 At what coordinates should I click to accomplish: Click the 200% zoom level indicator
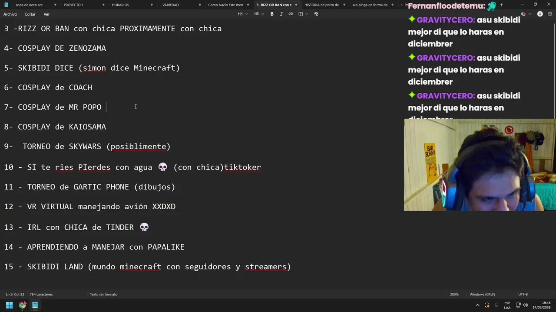pyautogui.click(x=454, y=294)
